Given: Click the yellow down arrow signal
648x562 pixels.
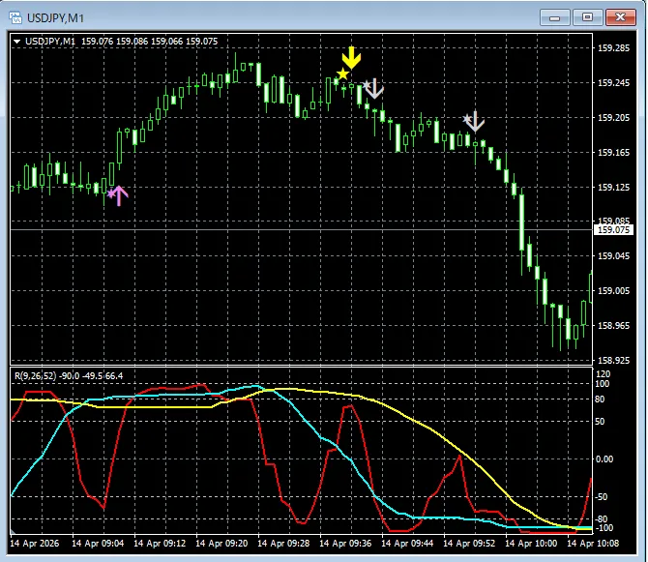Looking at the screenshot, I should pyautogui.click(x=351, y=57).
